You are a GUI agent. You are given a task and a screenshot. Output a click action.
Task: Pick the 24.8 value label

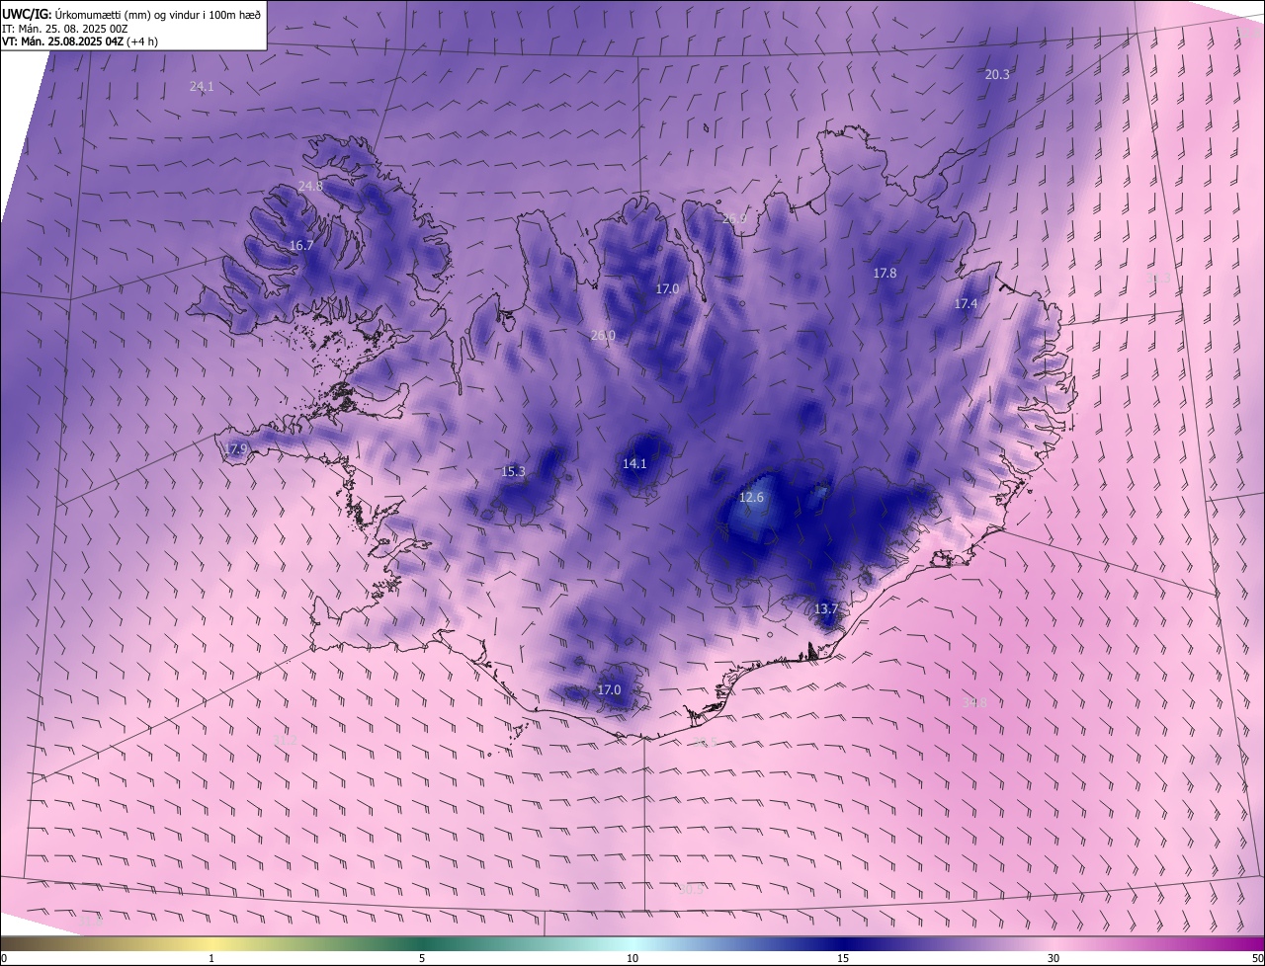[x=310, y=187]
